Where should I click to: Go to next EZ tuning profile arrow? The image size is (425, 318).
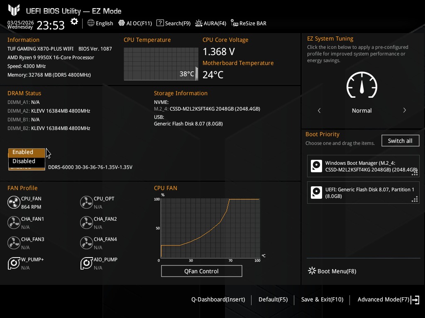pyautogui.click(x=404, y=110)
